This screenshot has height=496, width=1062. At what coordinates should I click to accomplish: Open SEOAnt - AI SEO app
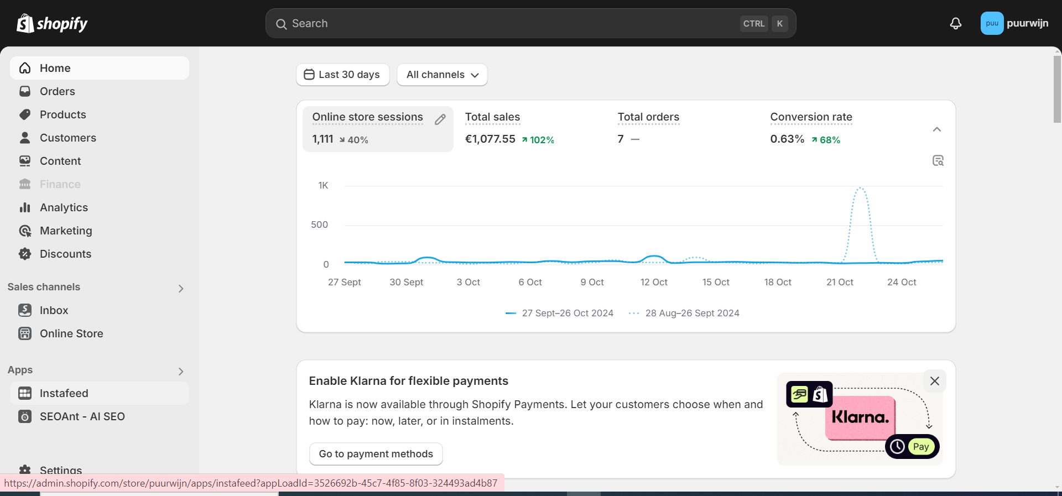click(x=82, y=416)
